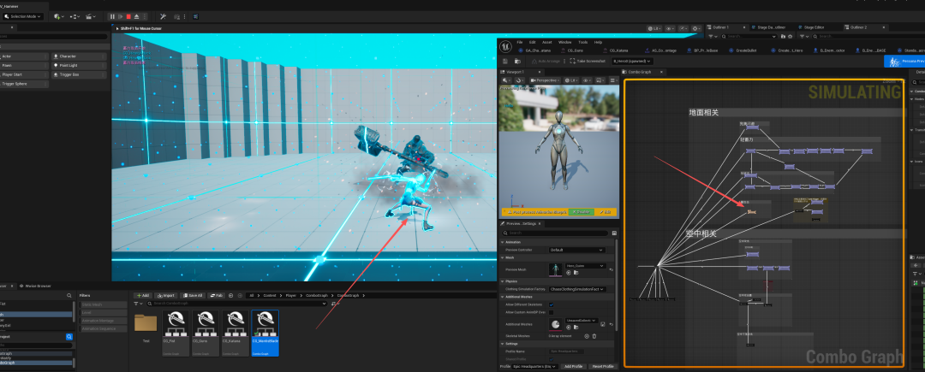The width and height of the screenshot is (925, 372).
Task: Expand the debug object B_Hero0 dropdown
Action: (x=634, y=62)
